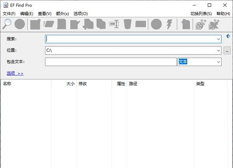Expand the 位置 field dropdown arrow

click(x=218, y=50)
